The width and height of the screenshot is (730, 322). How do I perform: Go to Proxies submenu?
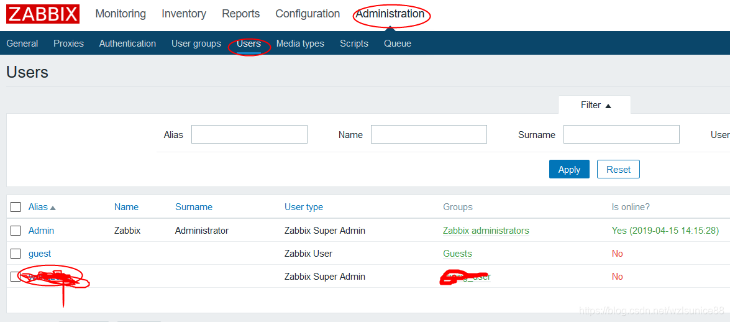point(68,44)
